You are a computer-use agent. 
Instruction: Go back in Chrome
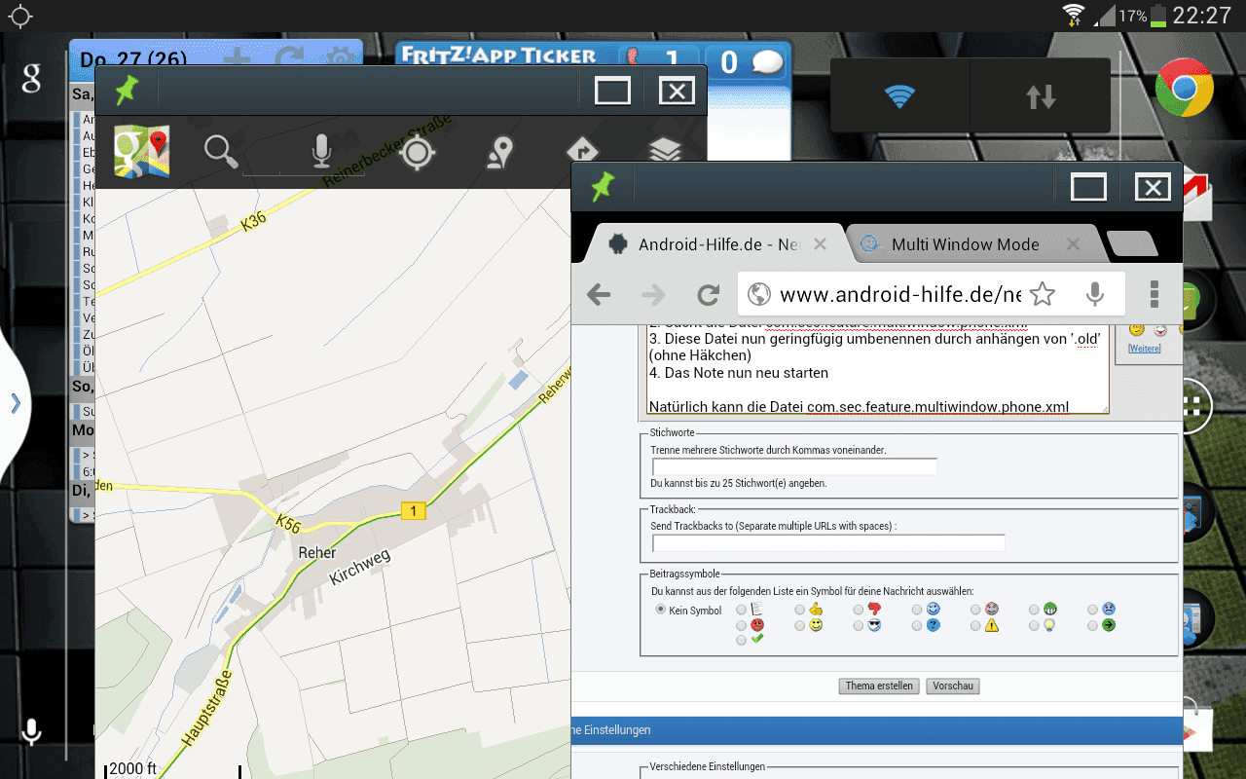[x=599, y=295]
